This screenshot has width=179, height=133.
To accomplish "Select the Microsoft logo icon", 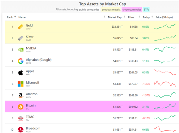I will (x=21, y=84).
